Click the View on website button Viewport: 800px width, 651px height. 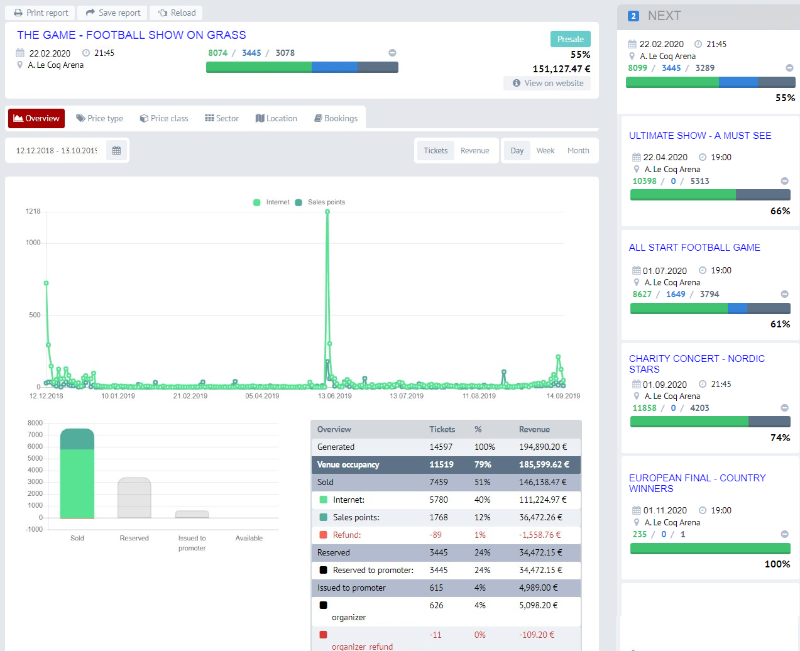(x=547, y=83)
